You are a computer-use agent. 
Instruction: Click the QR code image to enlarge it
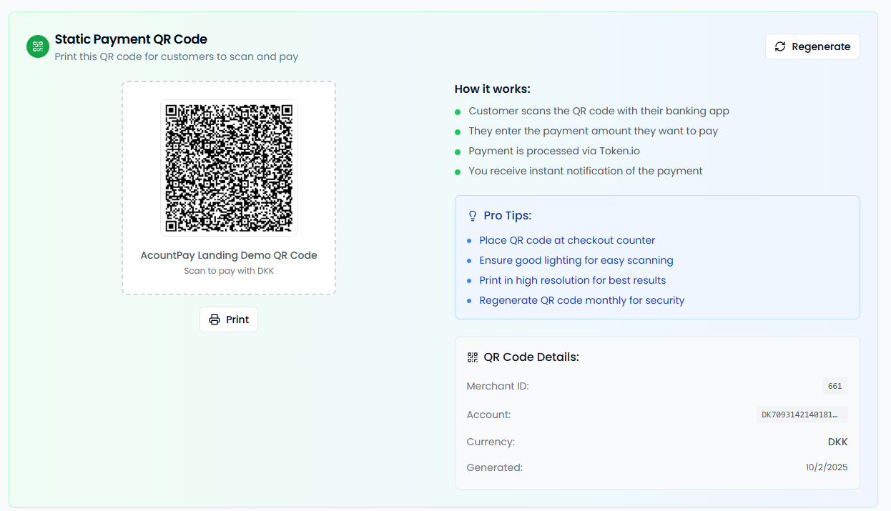click(x=228, y=167)
